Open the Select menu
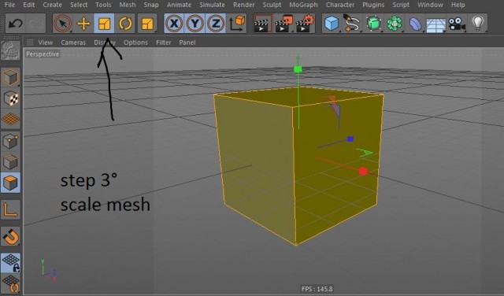 [x=79, y=5]
